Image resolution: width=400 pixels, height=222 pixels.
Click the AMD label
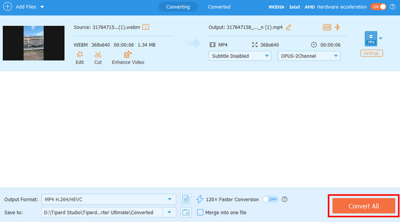[310, 7]
